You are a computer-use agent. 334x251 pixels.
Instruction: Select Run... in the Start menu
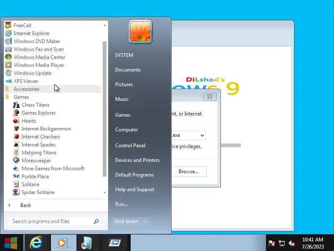point(121,204)
